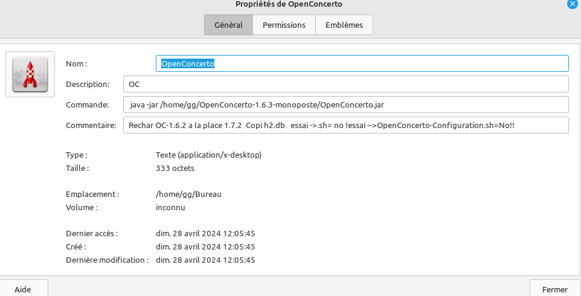Screen dimensions: 581x296
Task: Switch to the Permissions tab
Action: tap(284, 25)
